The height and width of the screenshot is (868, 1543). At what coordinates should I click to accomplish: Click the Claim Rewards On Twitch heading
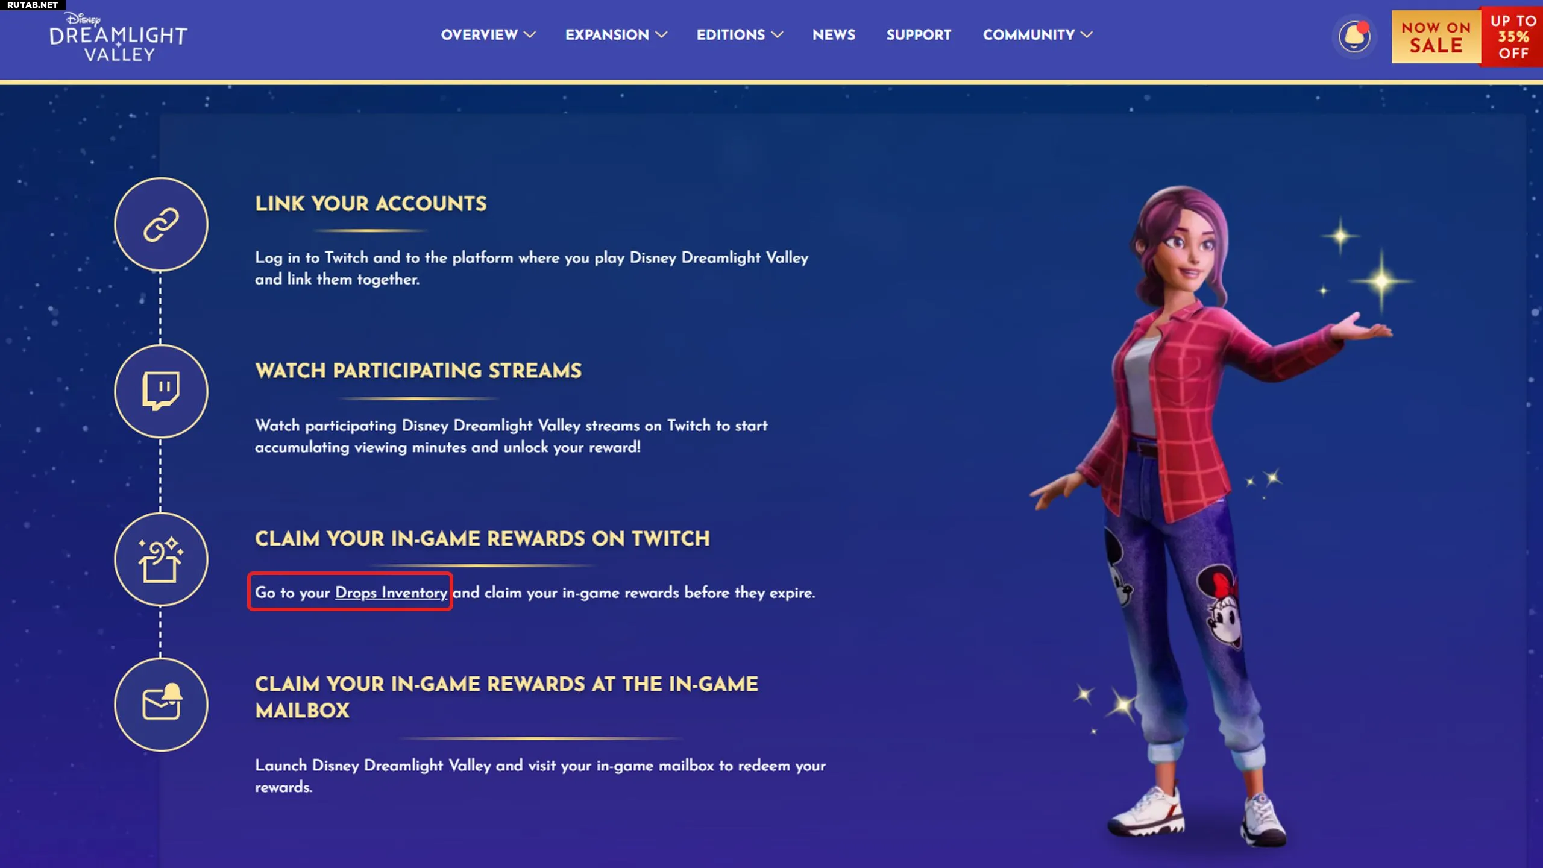[x=482, y=538]
